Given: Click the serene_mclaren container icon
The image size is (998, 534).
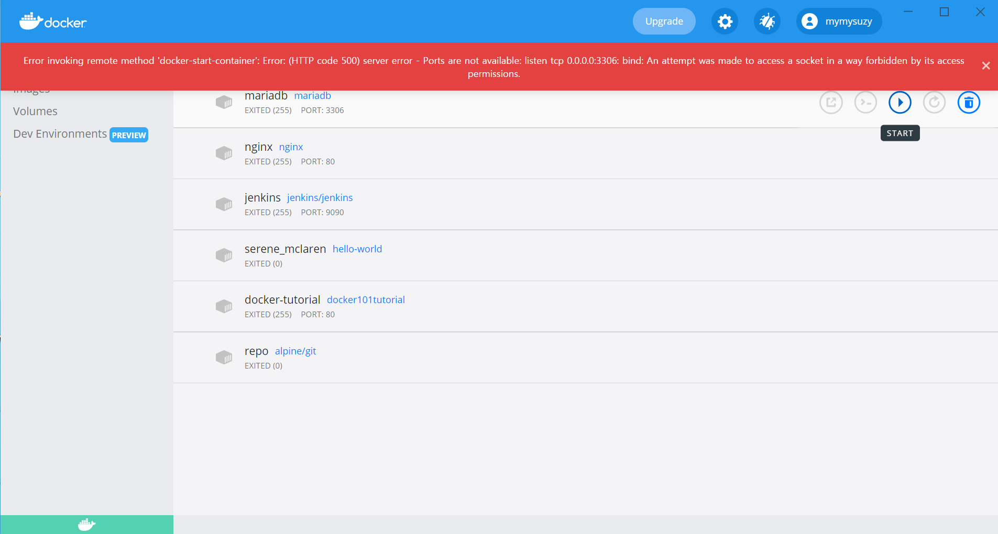Looking at the screenshot, I should (224, 255).
